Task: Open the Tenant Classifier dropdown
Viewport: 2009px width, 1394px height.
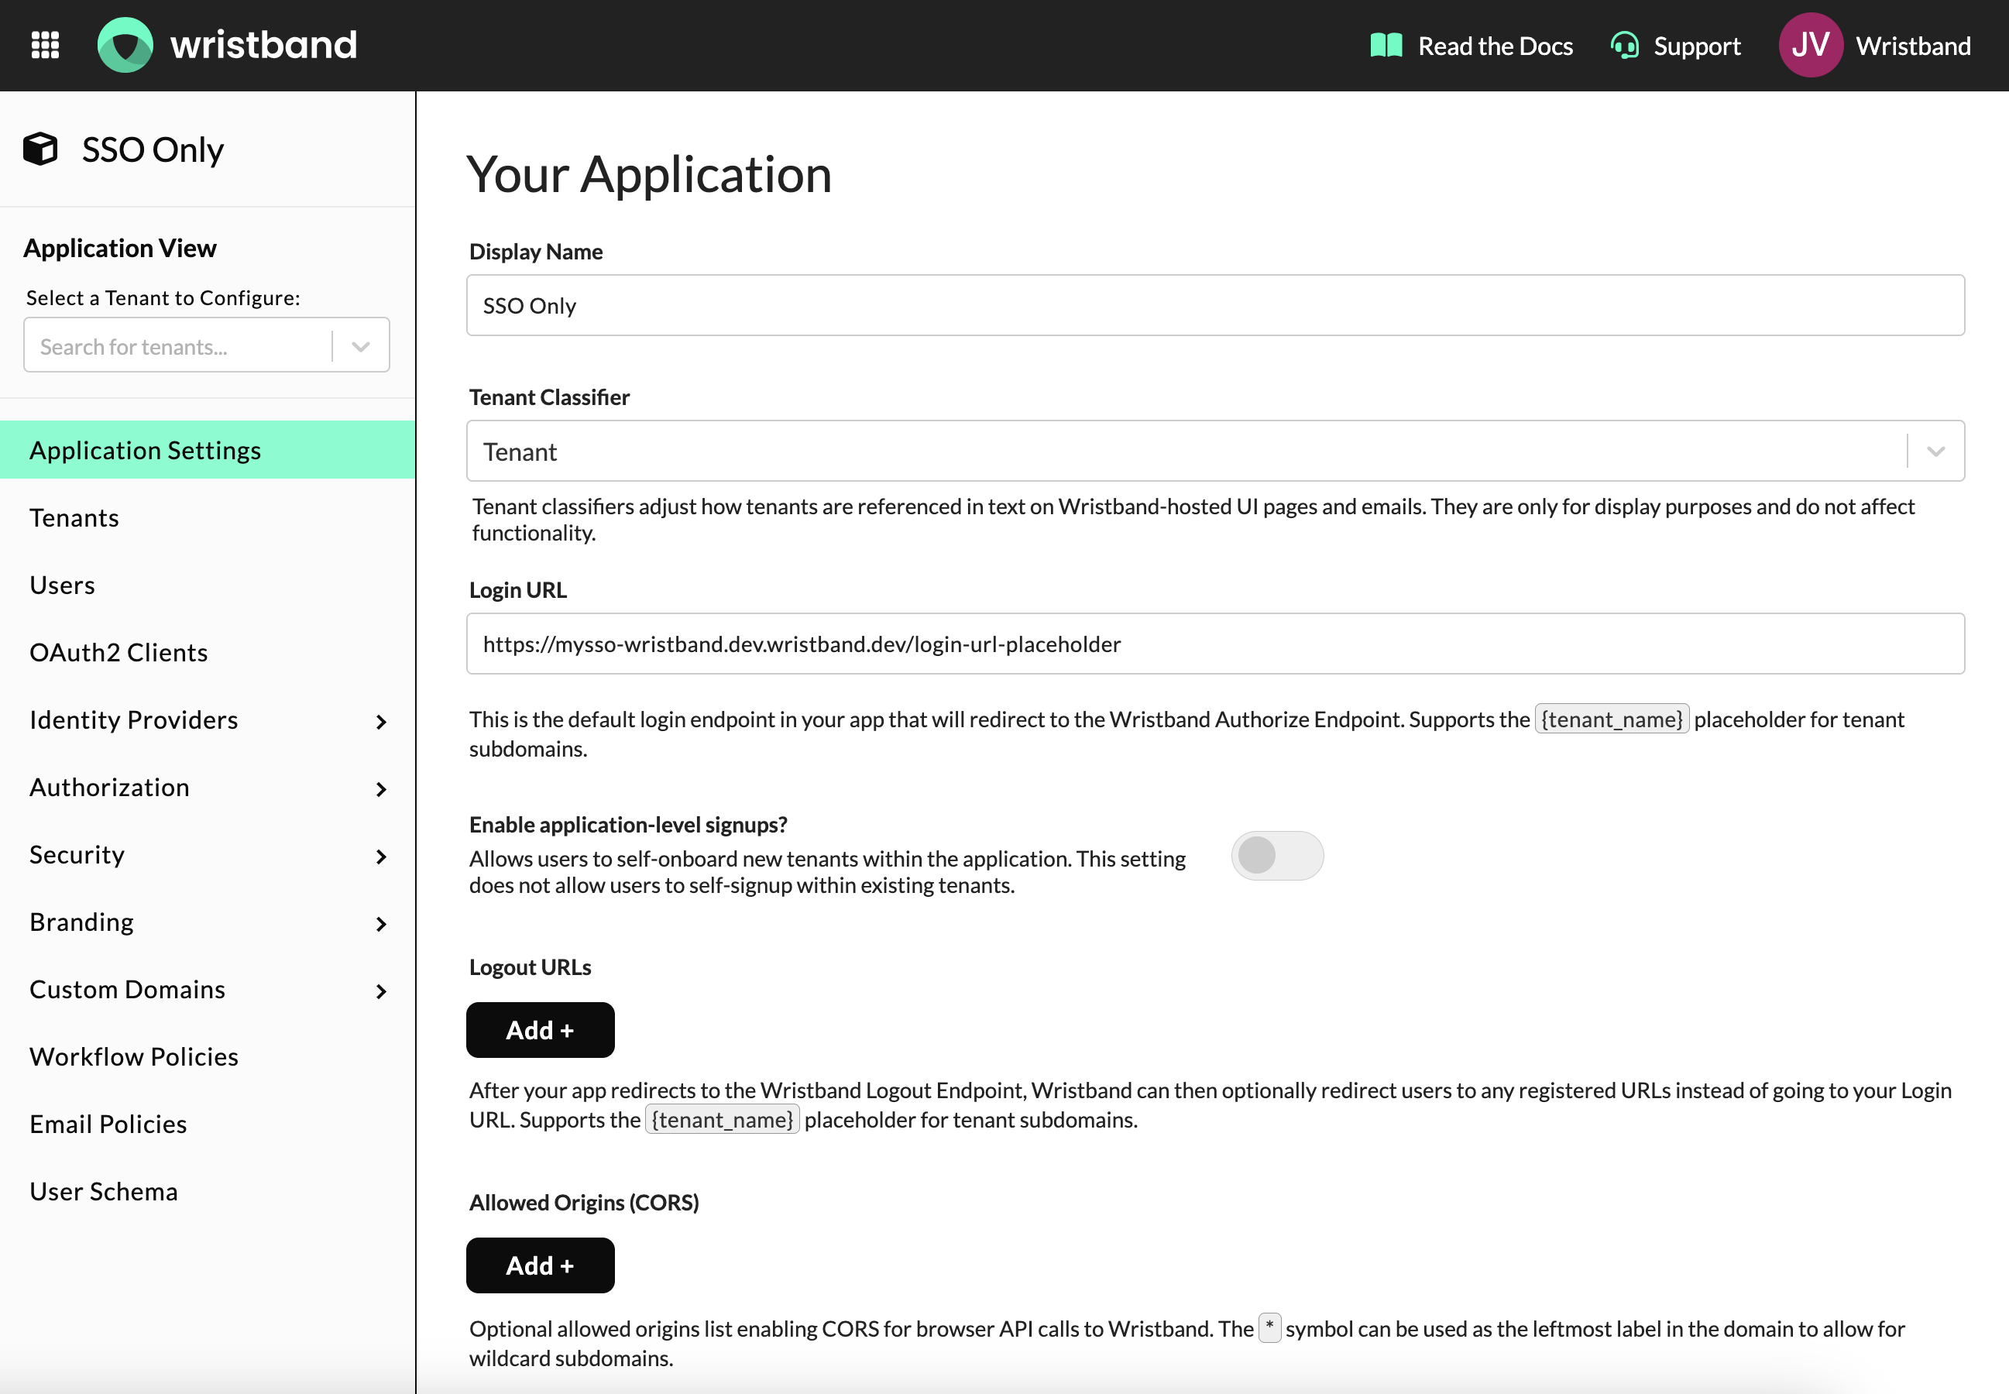Action: click(x=1935, y=452)
